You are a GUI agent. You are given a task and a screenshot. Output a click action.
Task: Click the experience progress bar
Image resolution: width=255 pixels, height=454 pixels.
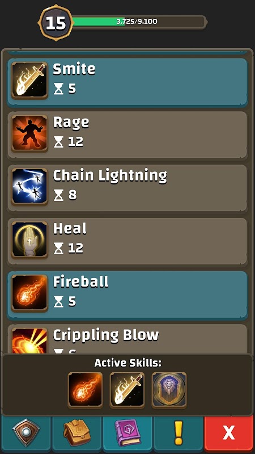139,22
